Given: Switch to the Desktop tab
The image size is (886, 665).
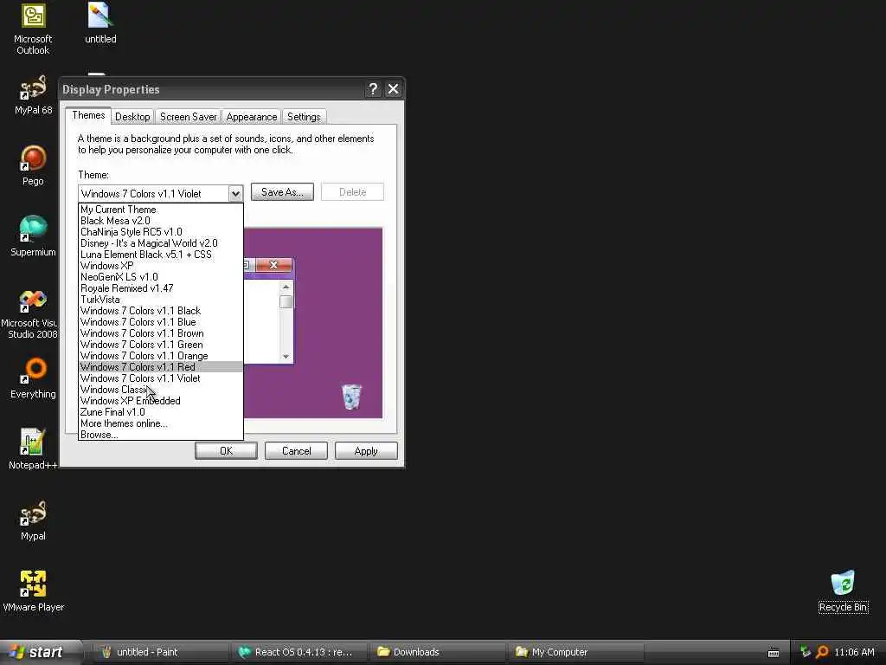Looking at the screenshot, I should 132,117.
